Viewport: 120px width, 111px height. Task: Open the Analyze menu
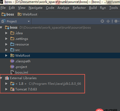[63, 8]
